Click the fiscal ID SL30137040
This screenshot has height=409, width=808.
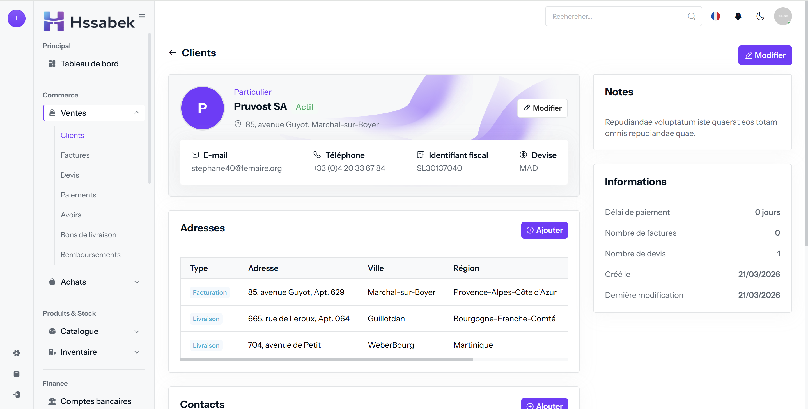[439, 168]
